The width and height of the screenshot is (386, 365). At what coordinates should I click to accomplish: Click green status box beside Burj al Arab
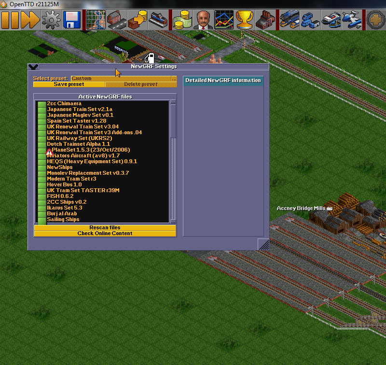click(42, 213)
